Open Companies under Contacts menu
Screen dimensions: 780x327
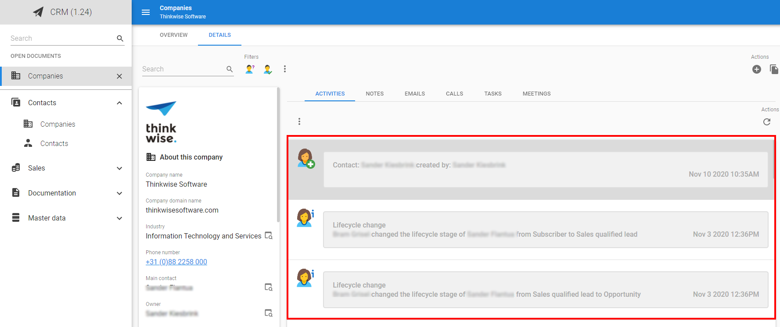click(x=58, y=124)
